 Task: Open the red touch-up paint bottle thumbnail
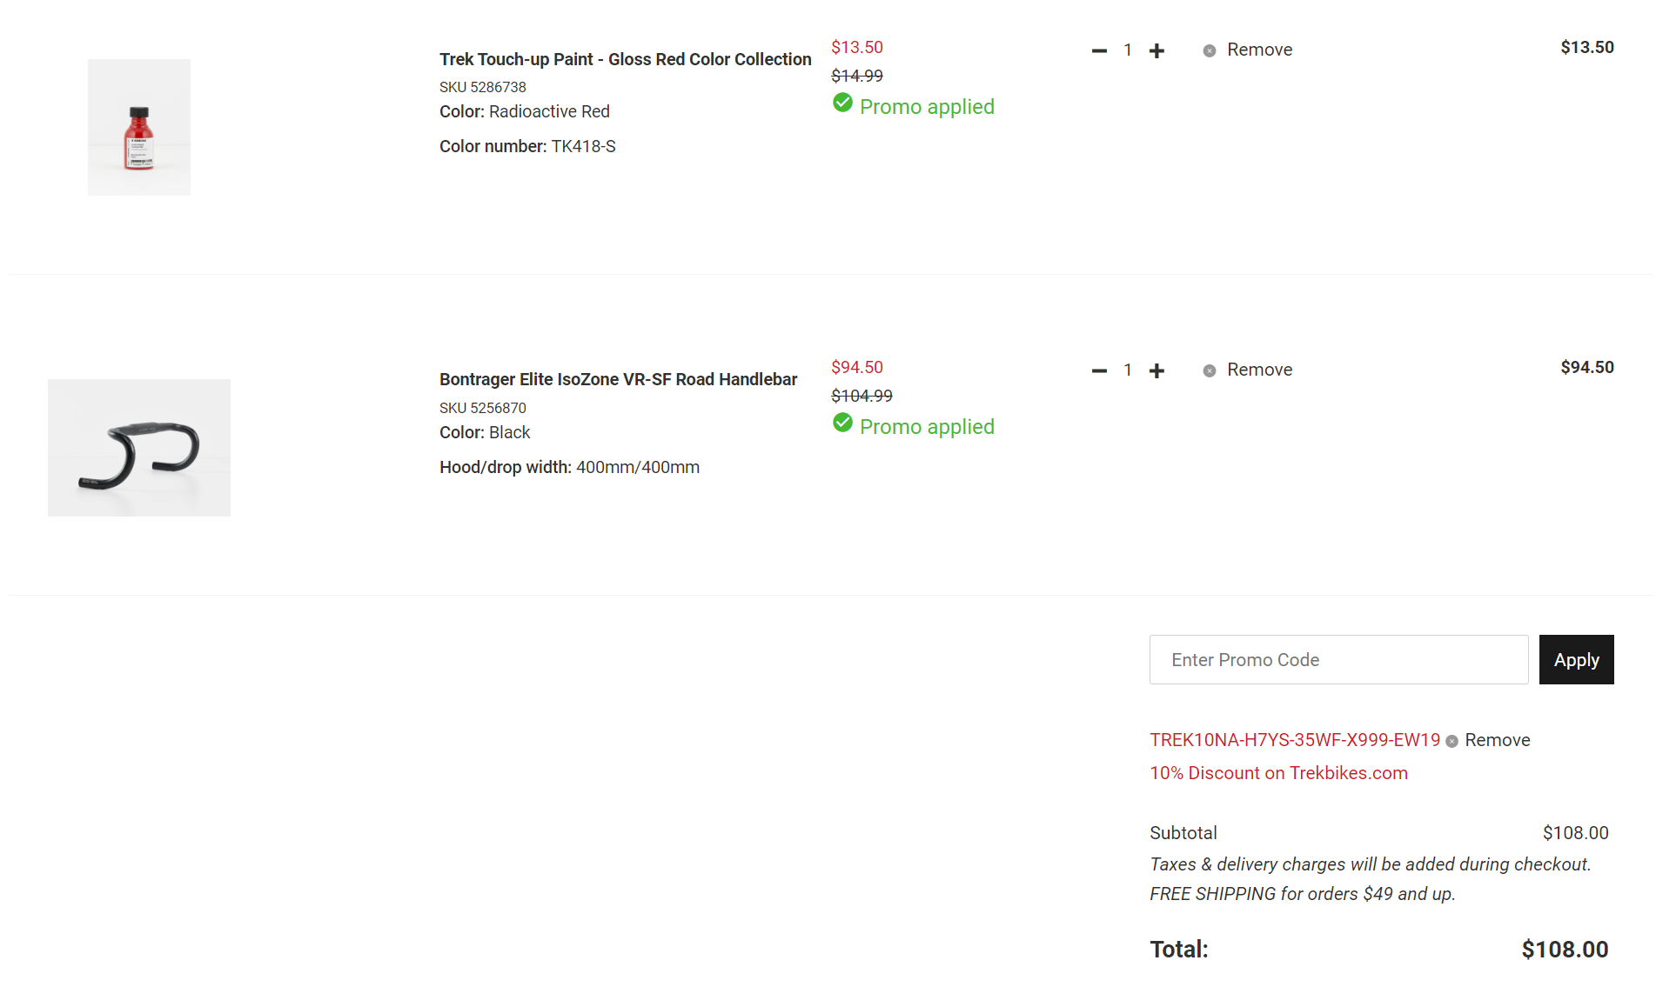(139, 127)
